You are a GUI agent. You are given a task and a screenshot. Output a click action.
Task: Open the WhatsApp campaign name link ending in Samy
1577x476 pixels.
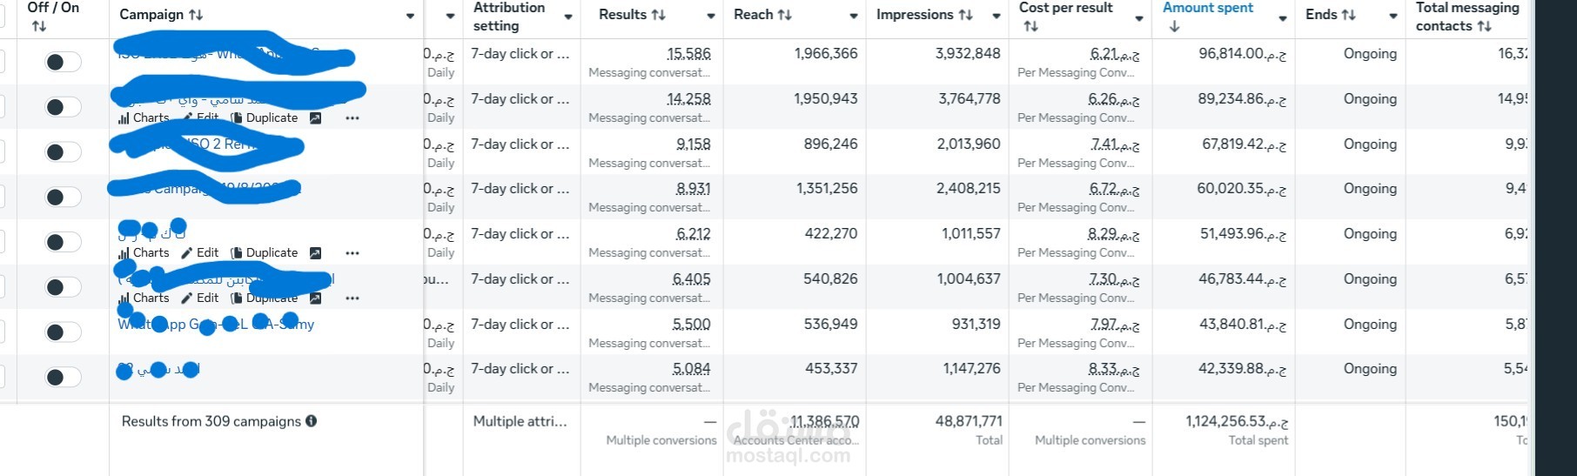(216, 325)
